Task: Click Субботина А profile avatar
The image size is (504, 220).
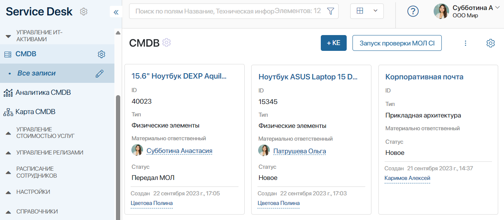Action: pos(441,12)
